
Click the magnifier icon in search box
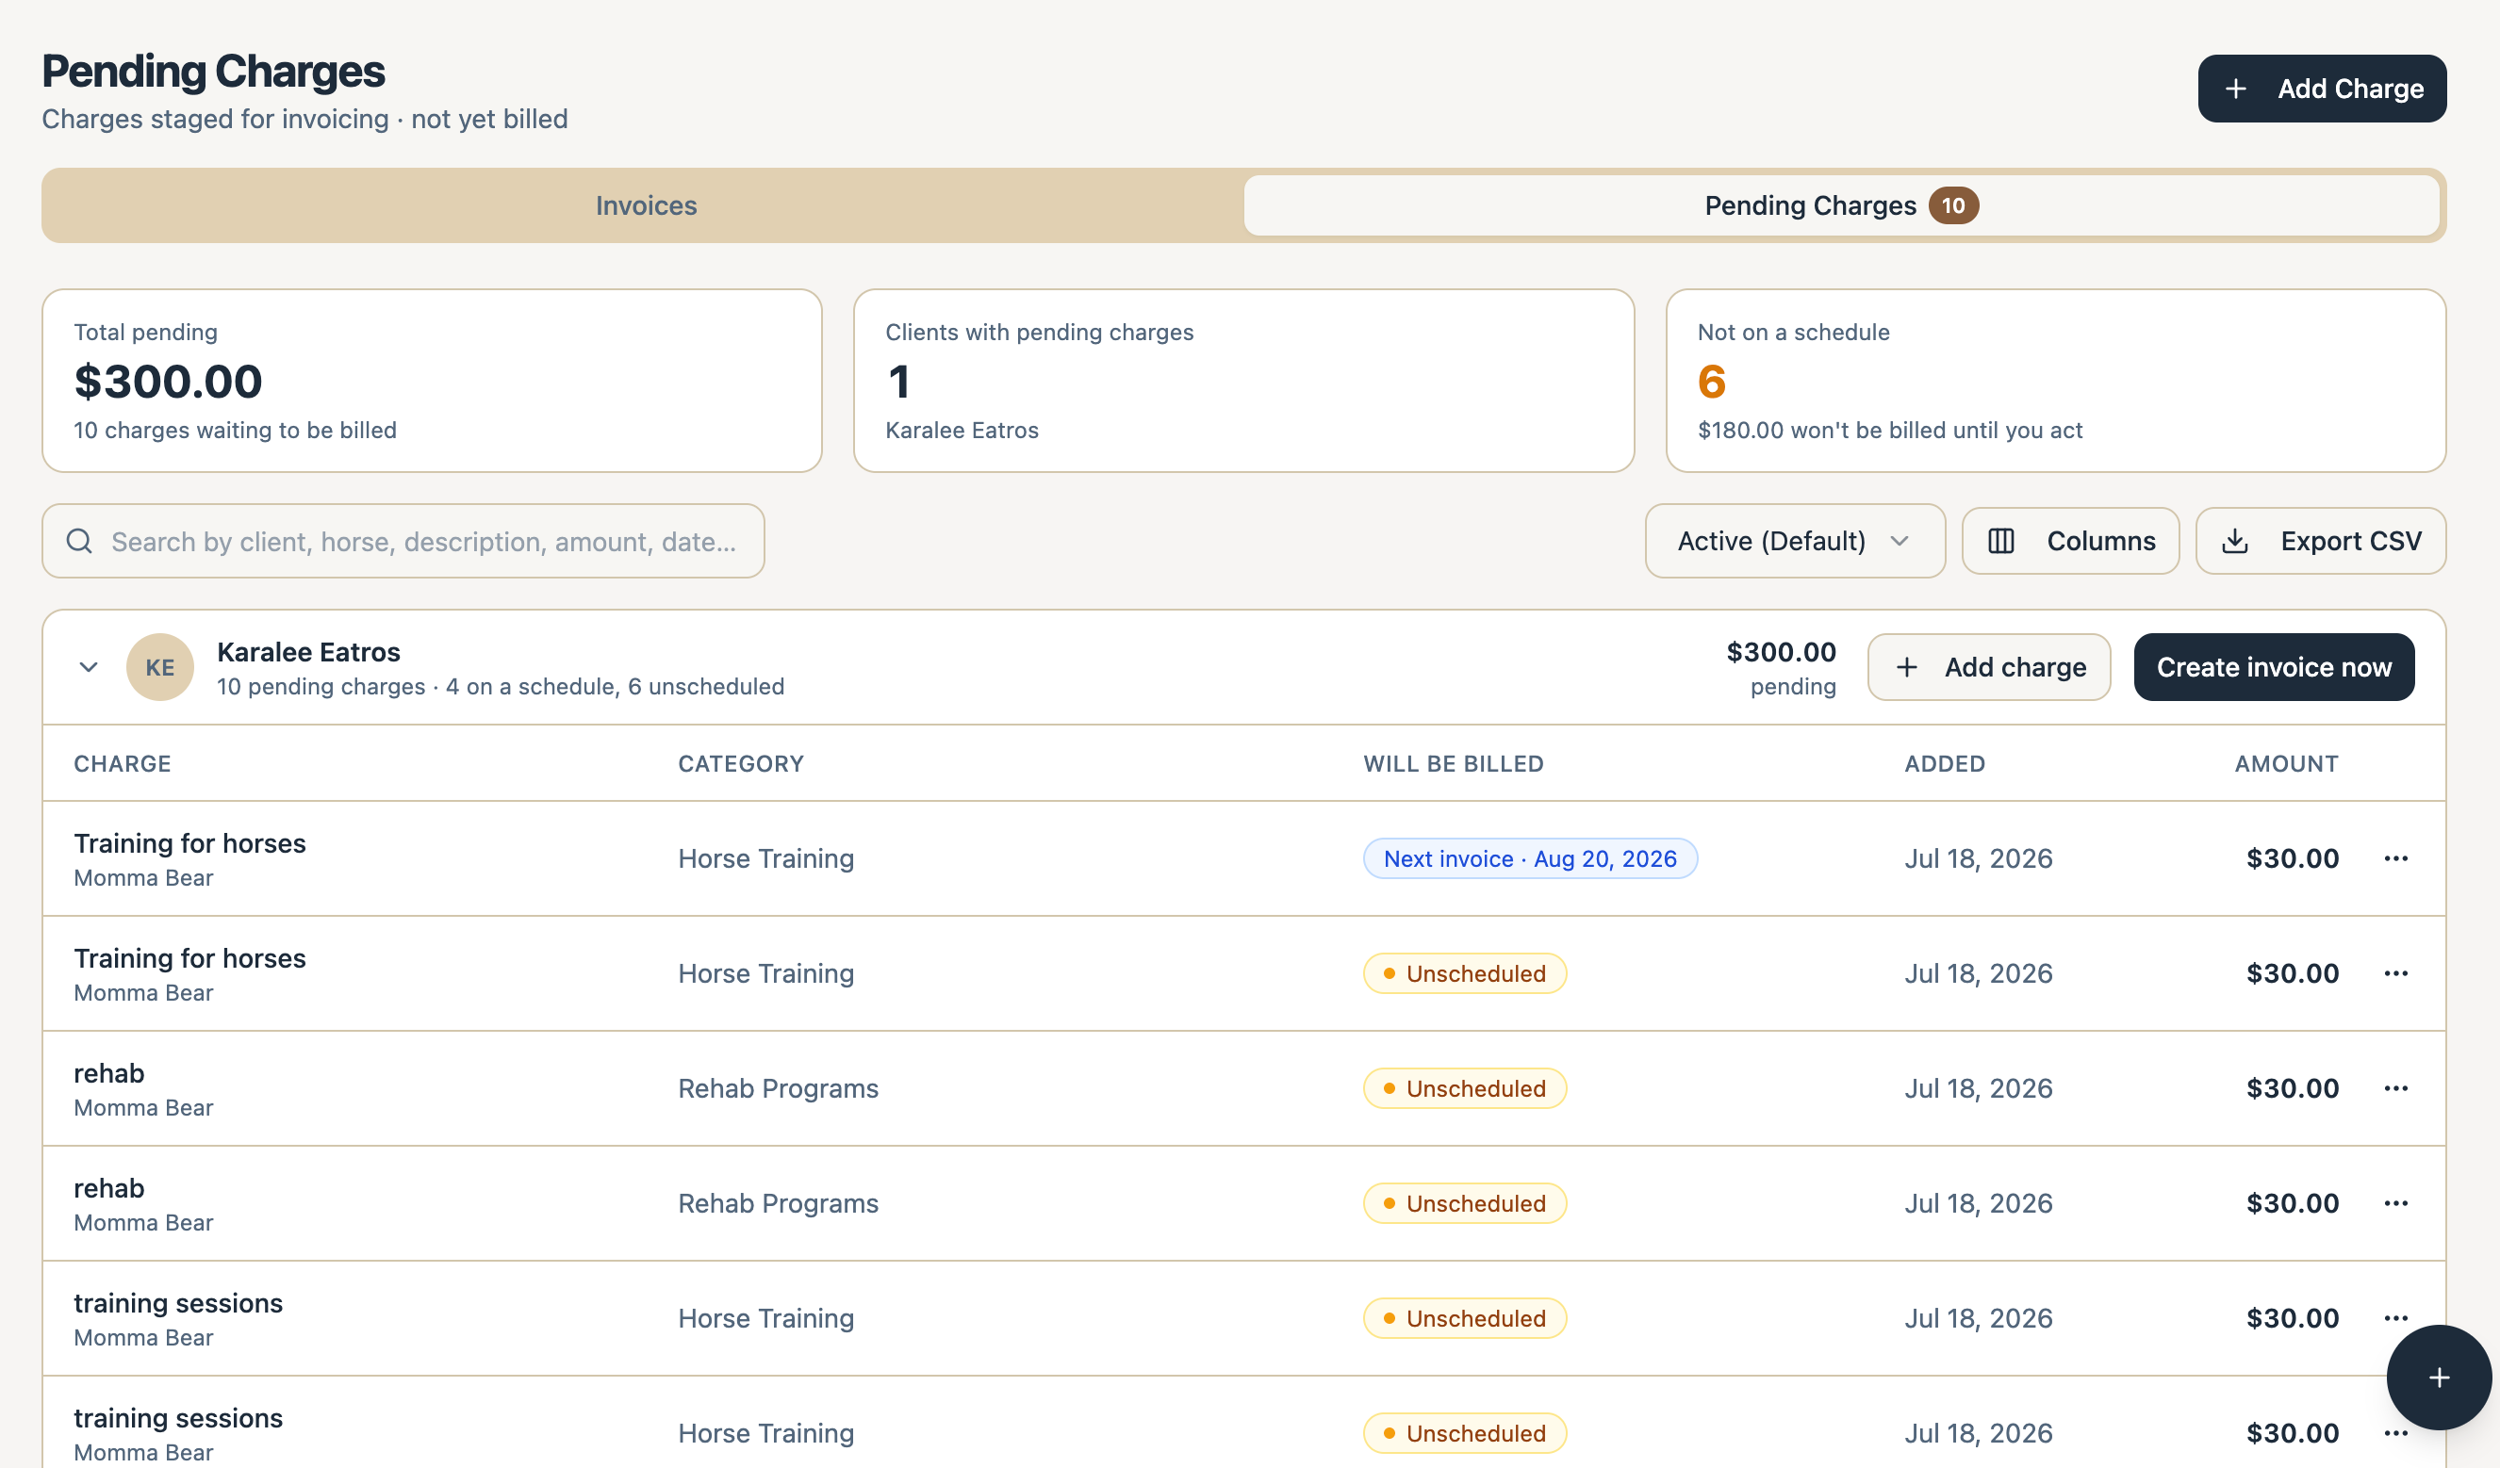tap(79, 541)
